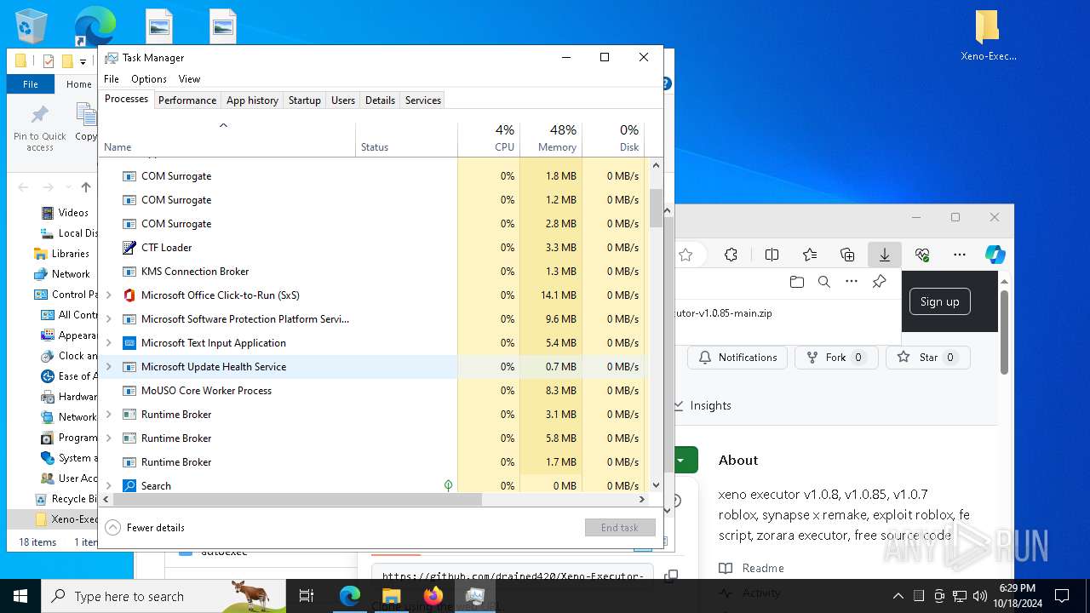Screen dimensions: 1090x613
Task: Expand Microsoft Software Protection Platform row
Action: 108,319
